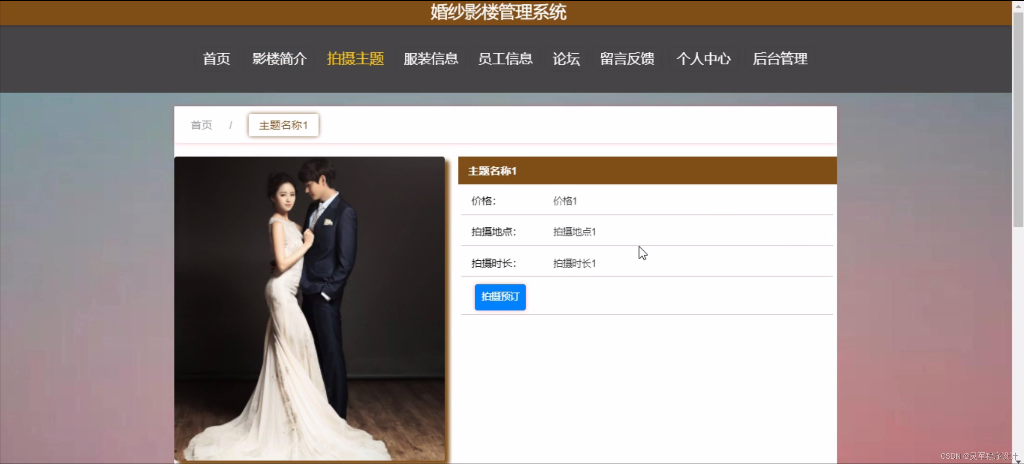Click the 价格1 value text
Viewport: 1024px width, 464px height.
pos(565,201)
